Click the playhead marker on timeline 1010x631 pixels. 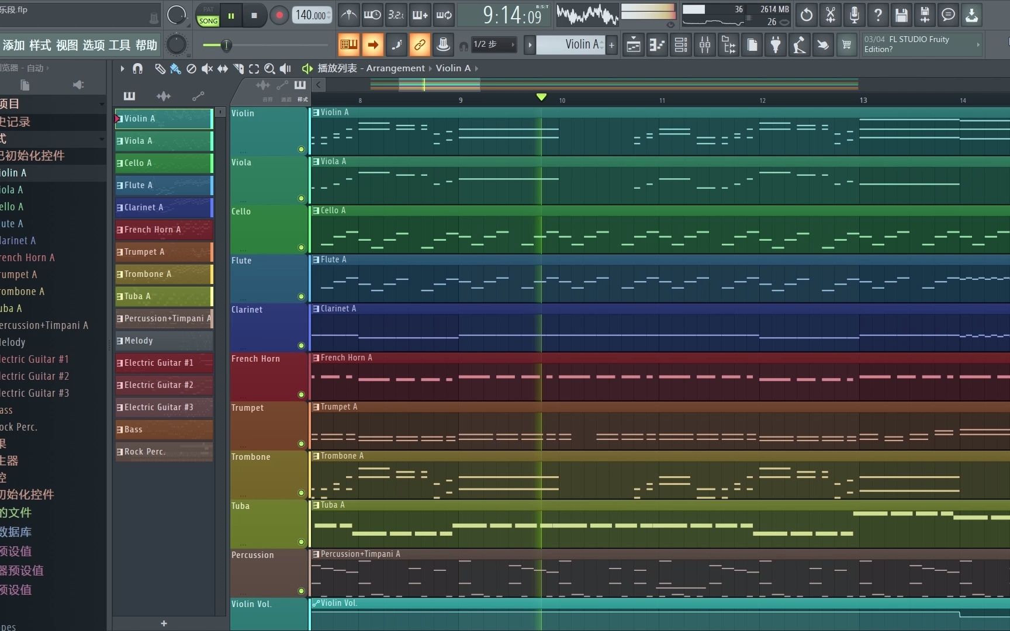tap(542, 97)
